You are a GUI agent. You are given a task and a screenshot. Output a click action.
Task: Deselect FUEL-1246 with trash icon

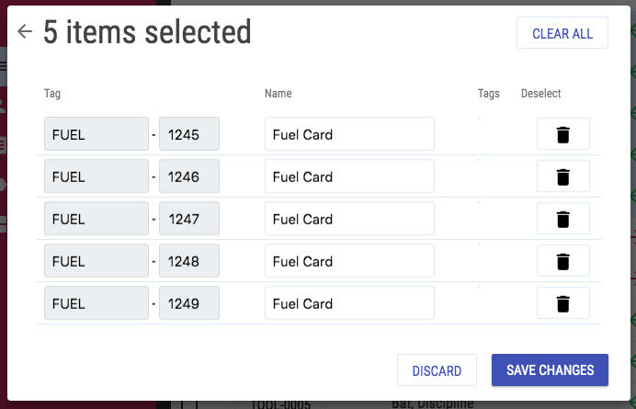563,176
